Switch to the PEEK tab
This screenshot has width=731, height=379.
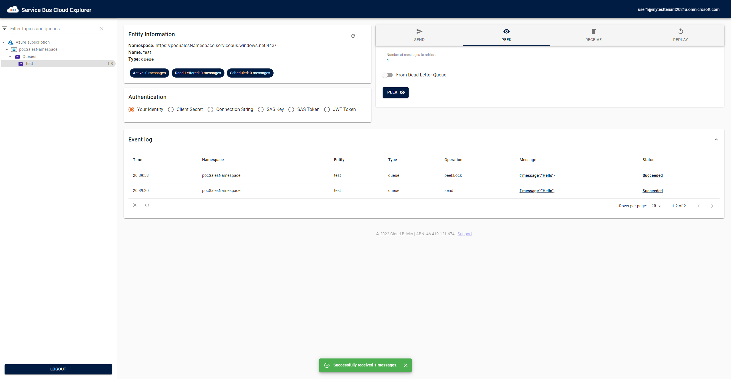click(506, 35)
